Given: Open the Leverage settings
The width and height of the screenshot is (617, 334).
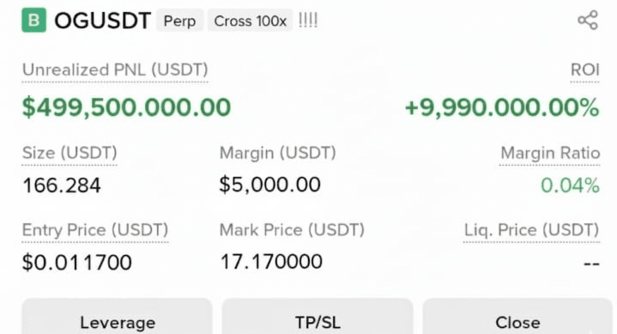Looking at the screenshot, I should coord(117,319).
